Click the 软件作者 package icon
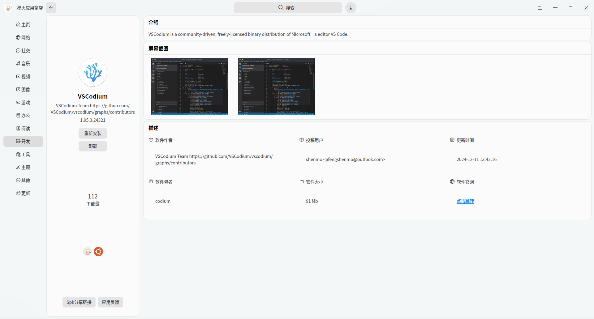The image size is (594, 319). click(151, 140)
